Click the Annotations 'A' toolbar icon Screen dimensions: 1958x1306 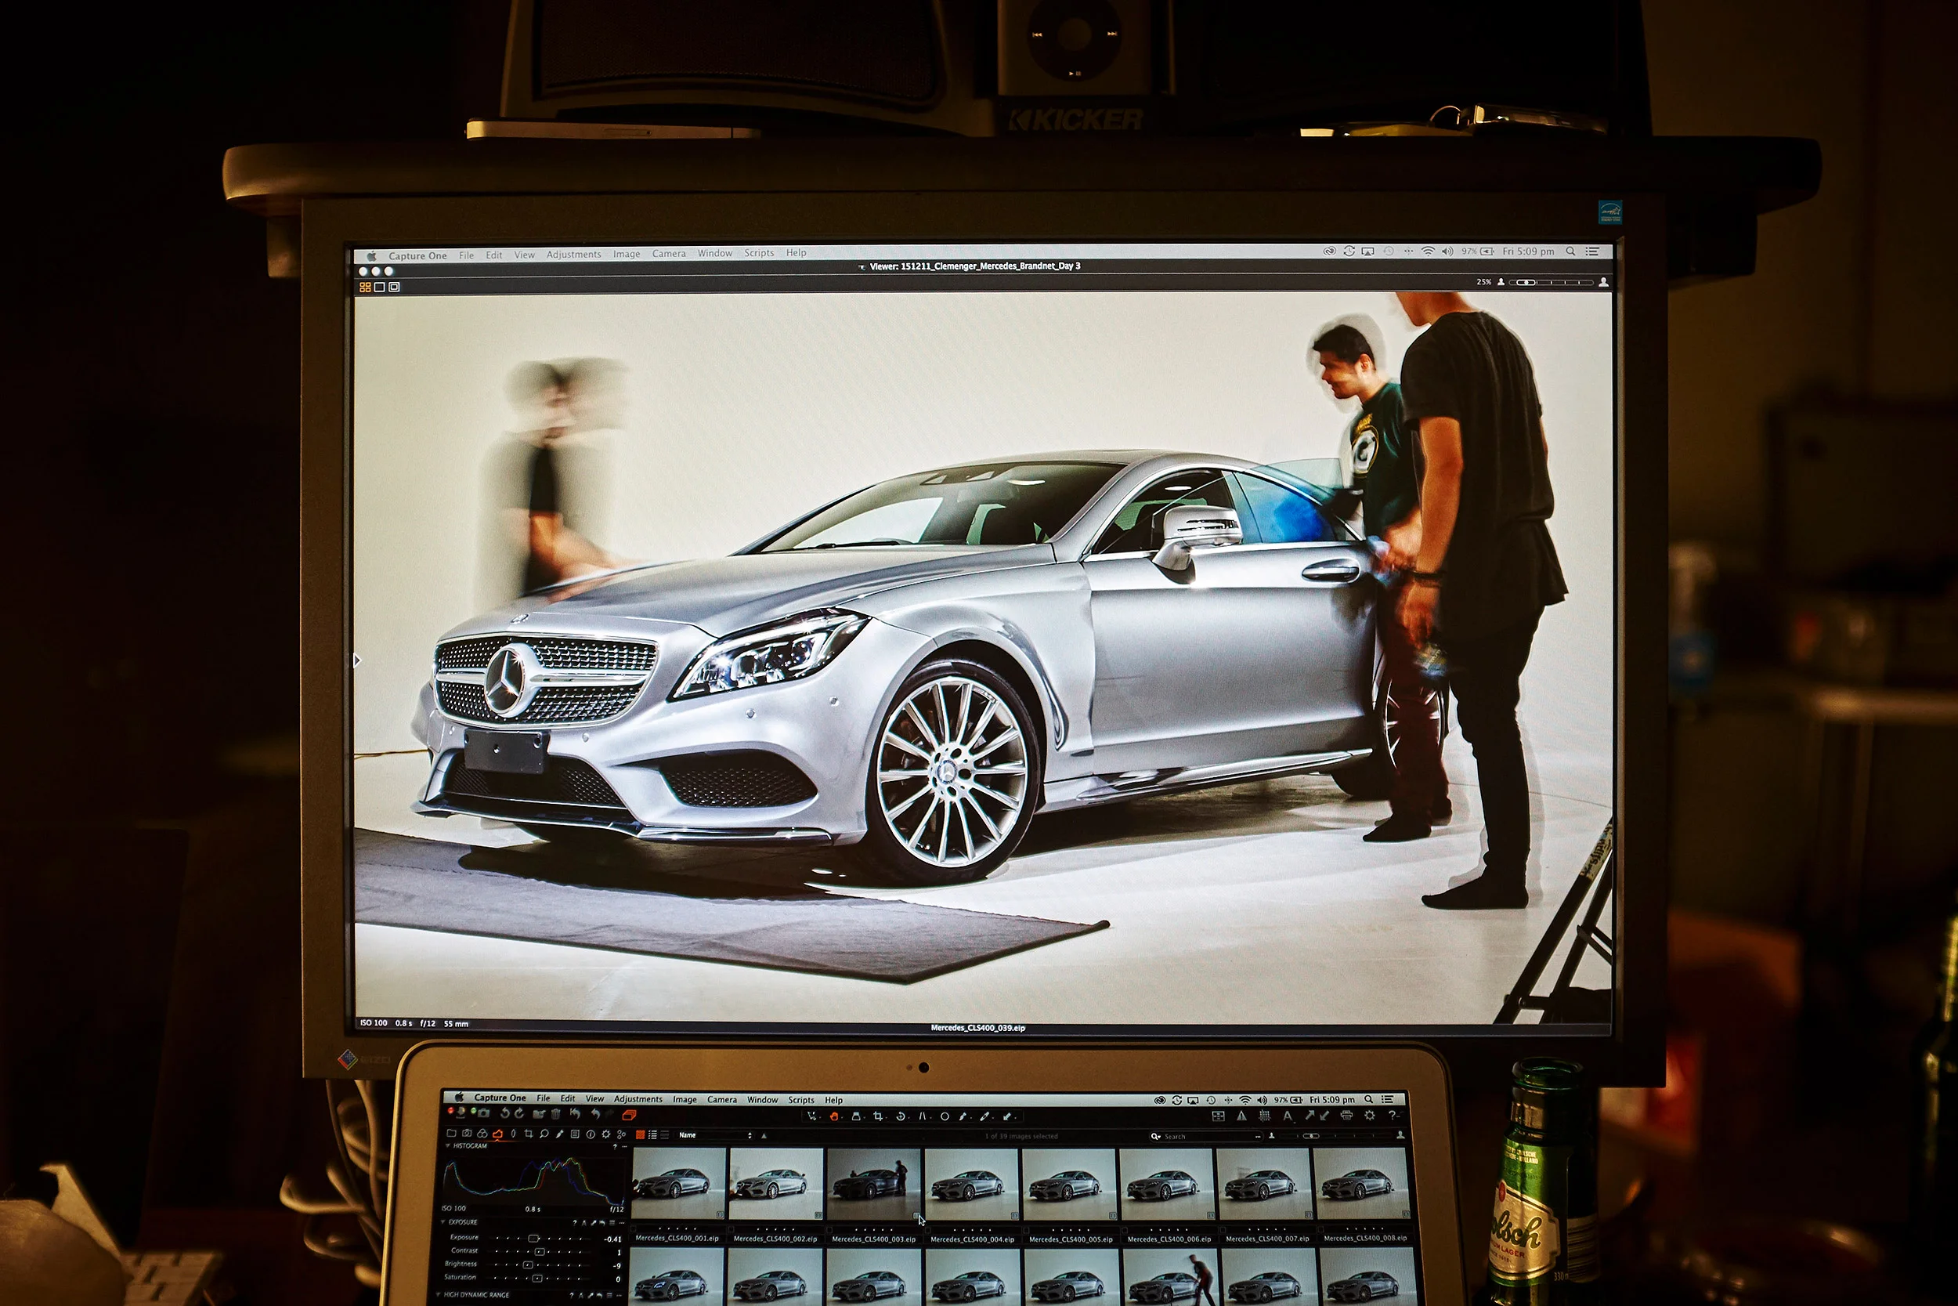[1288, 1117]
